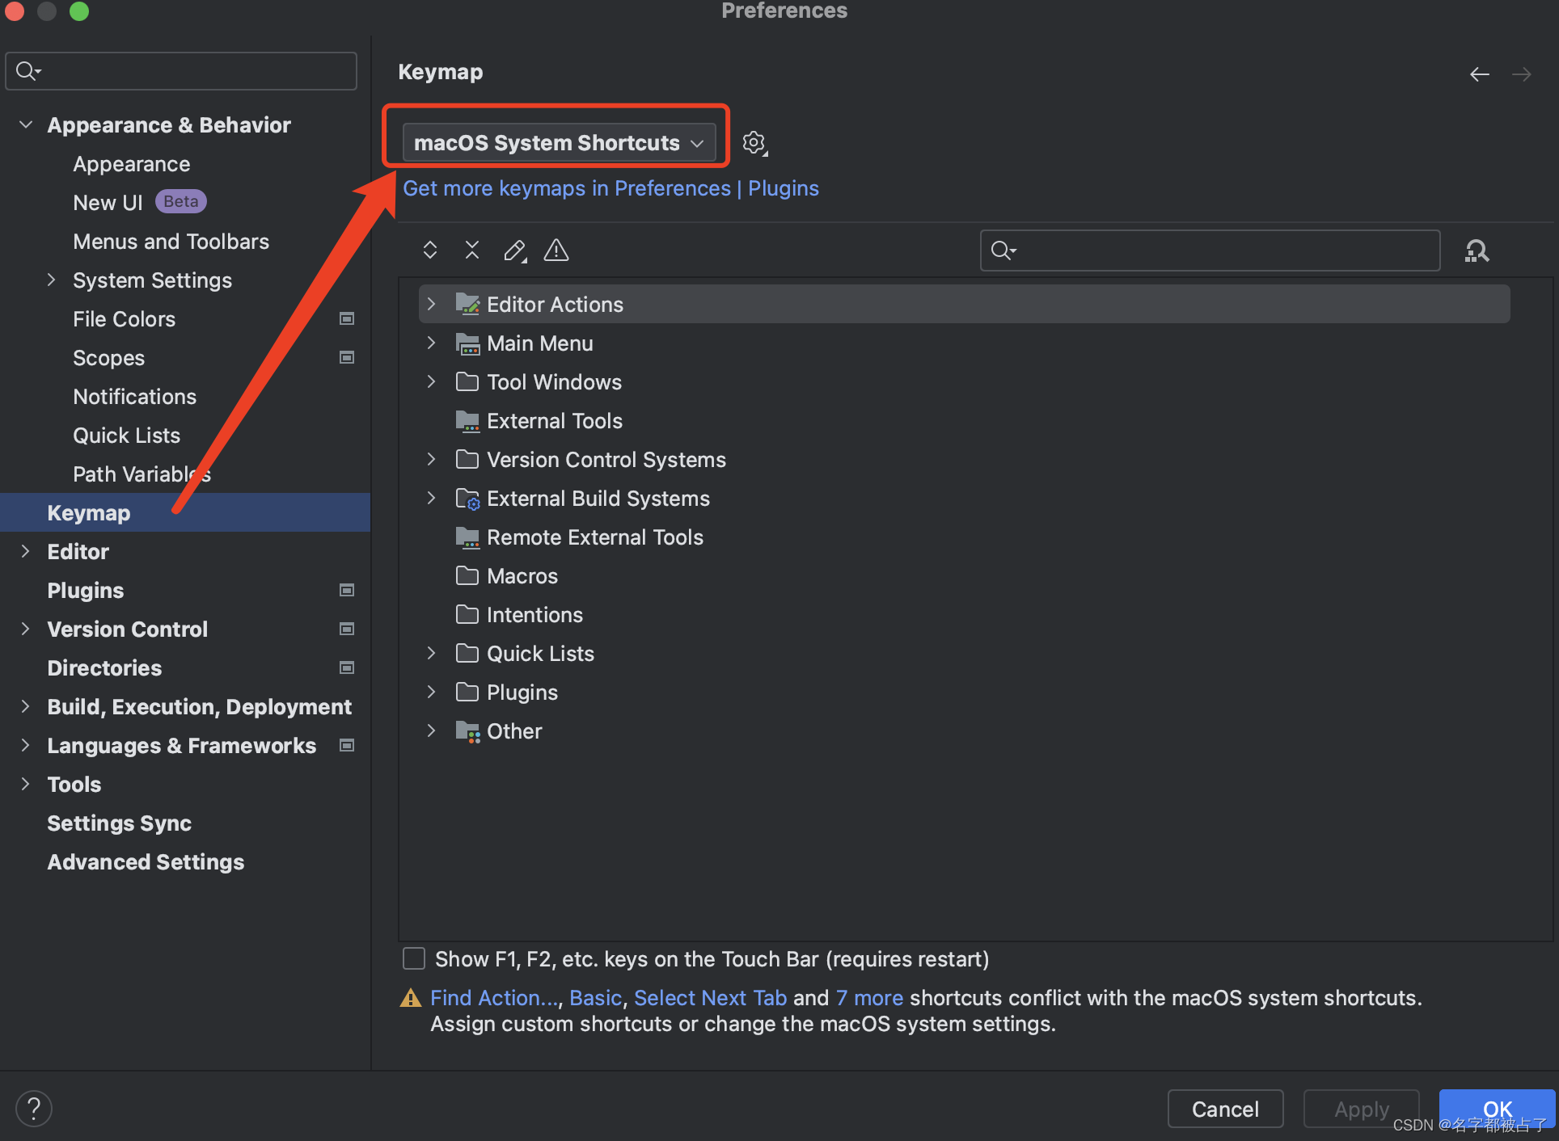Select Keymap in the sidebar

[89, 512]
